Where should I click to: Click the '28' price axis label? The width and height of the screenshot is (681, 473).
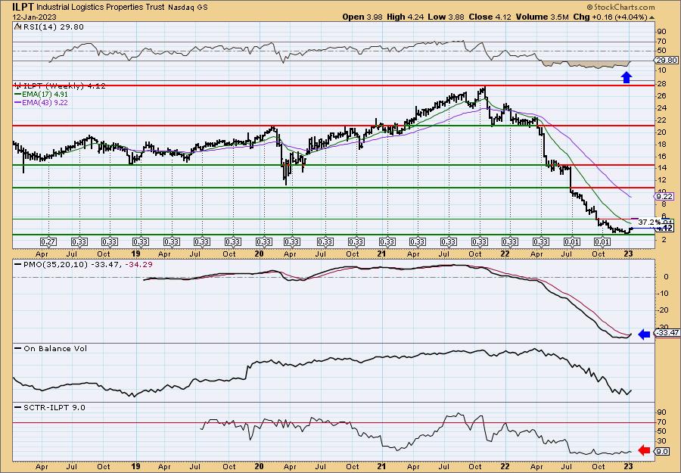[x=661, y=84]
